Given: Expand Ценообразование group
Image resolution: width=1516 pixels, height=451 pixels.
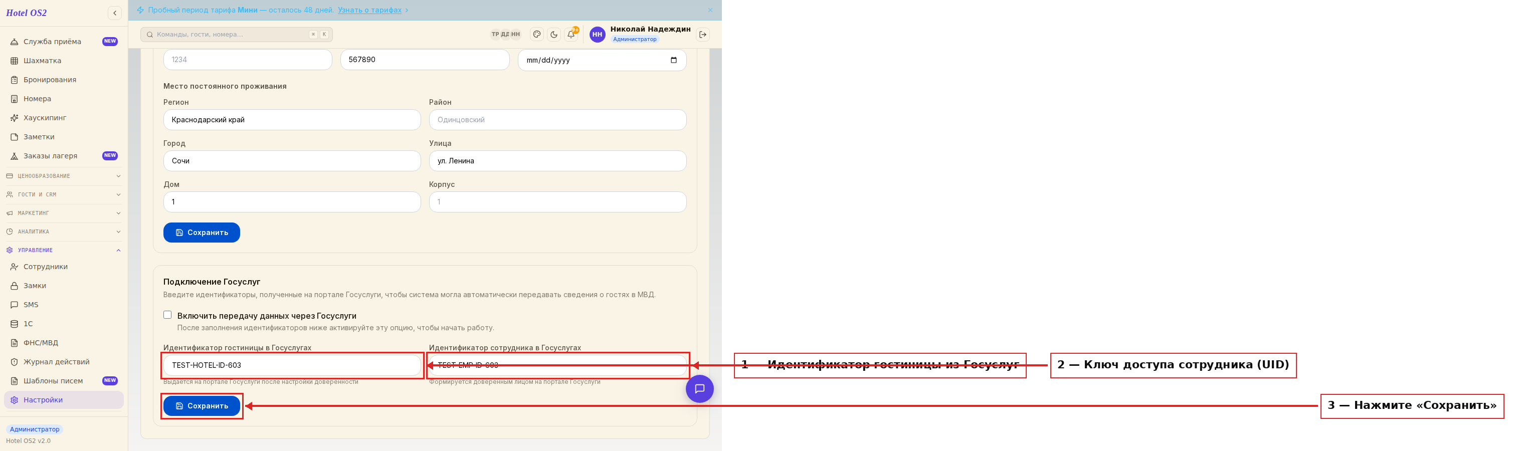Looking at the screenshot, I should tap(64, 176).
